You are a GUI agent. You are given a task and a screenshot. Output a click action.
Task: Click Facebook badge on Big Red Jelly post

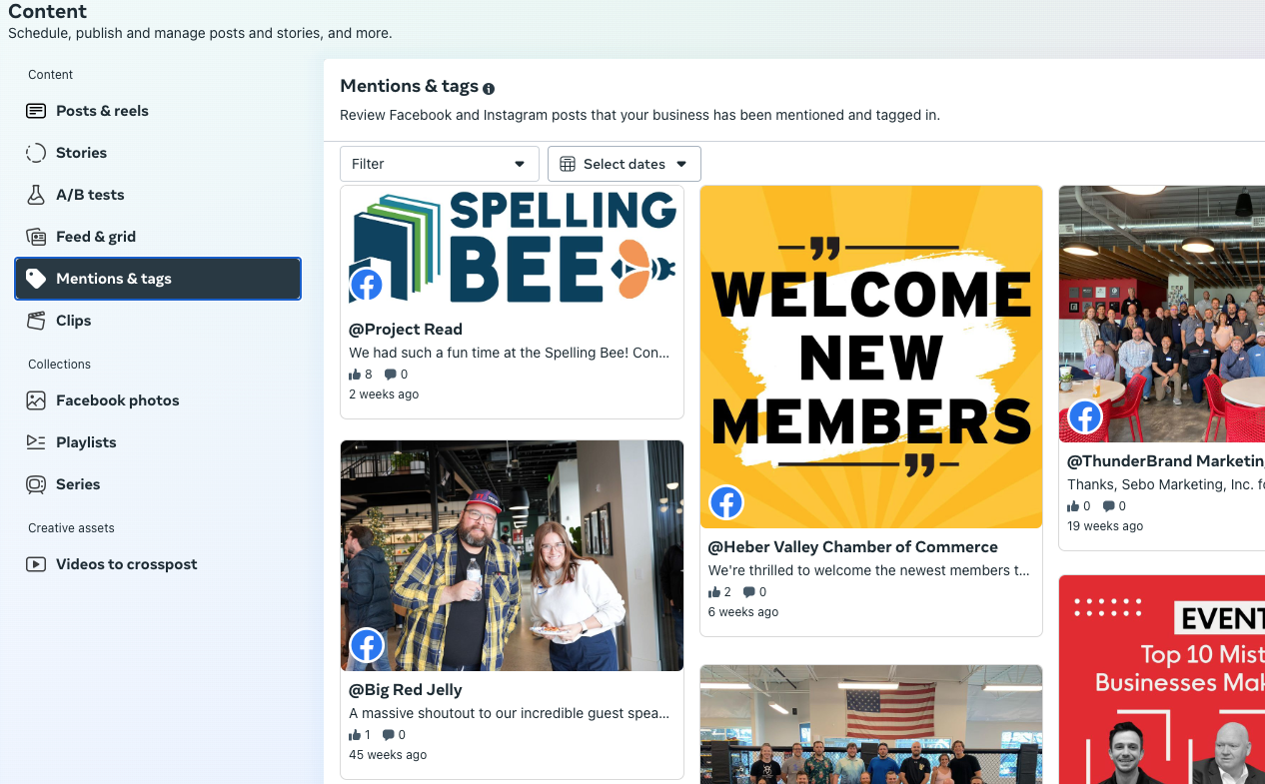[x=367, y=646]
